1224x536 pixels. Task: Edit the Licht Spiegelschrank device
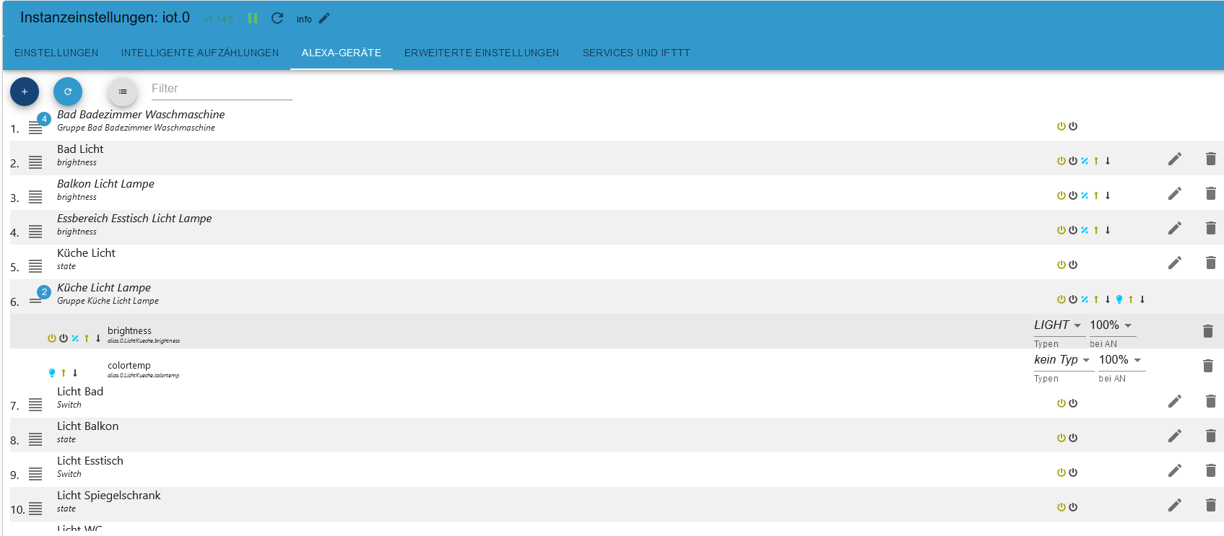[1175, 505]
